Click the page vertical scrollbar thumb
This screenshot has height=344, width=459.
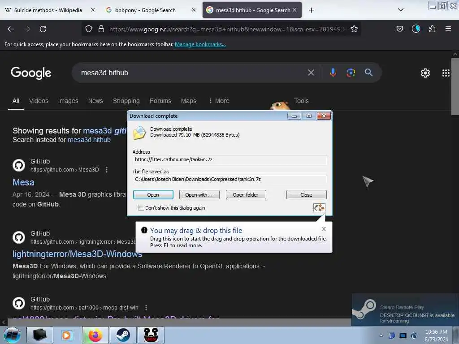point(455,86)
